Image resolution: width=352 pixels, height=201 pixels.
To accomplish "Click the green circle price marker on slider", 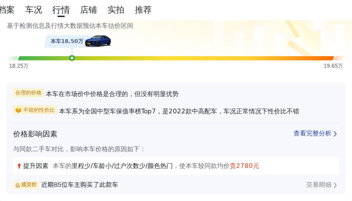I will point(72,58).
